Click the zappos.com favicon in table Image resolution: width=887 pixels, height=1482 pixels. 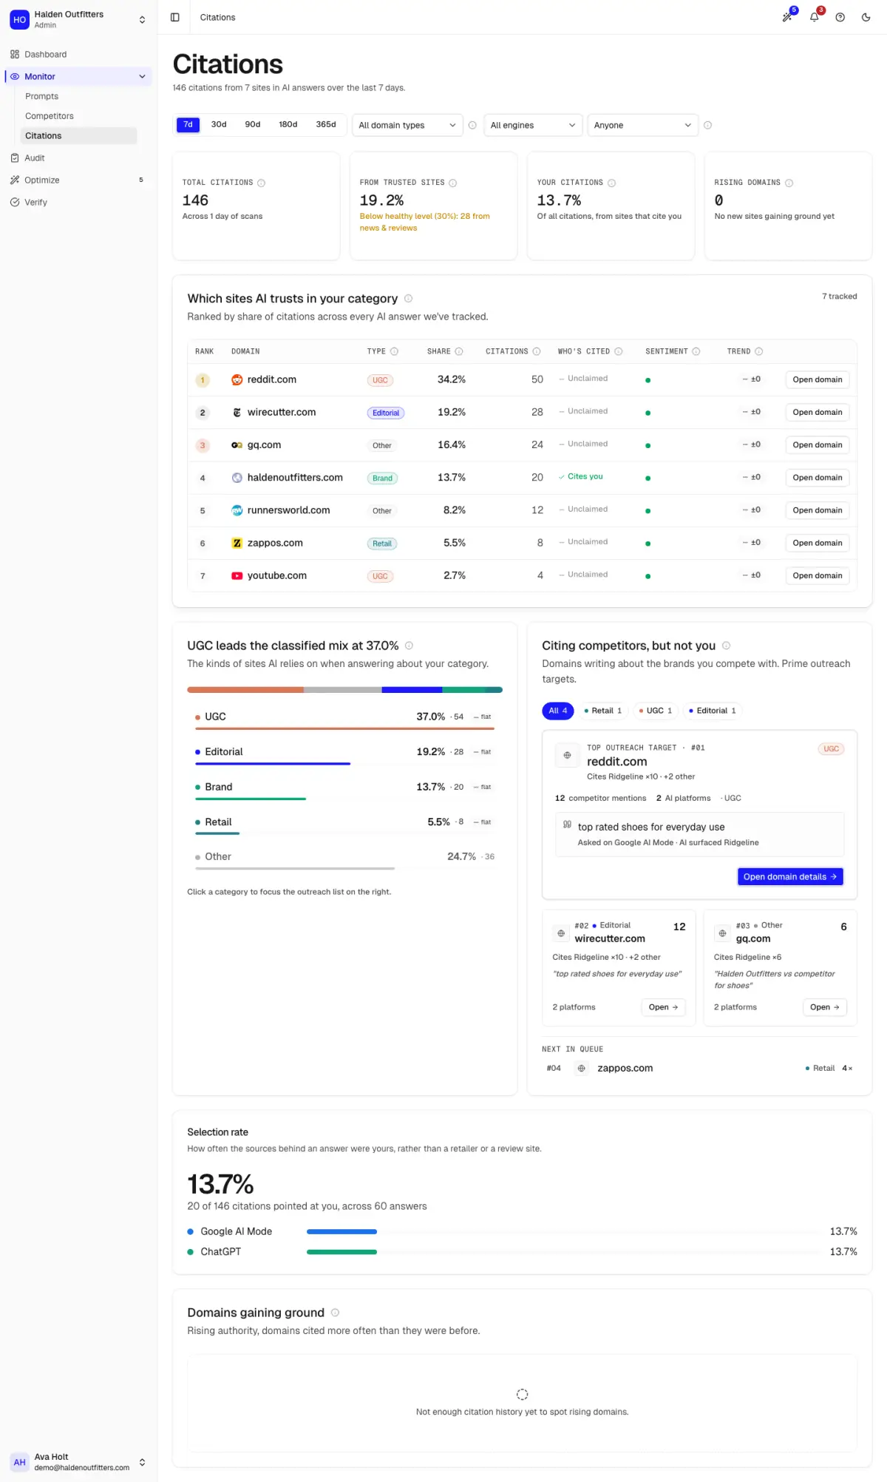tap(237, 543)
